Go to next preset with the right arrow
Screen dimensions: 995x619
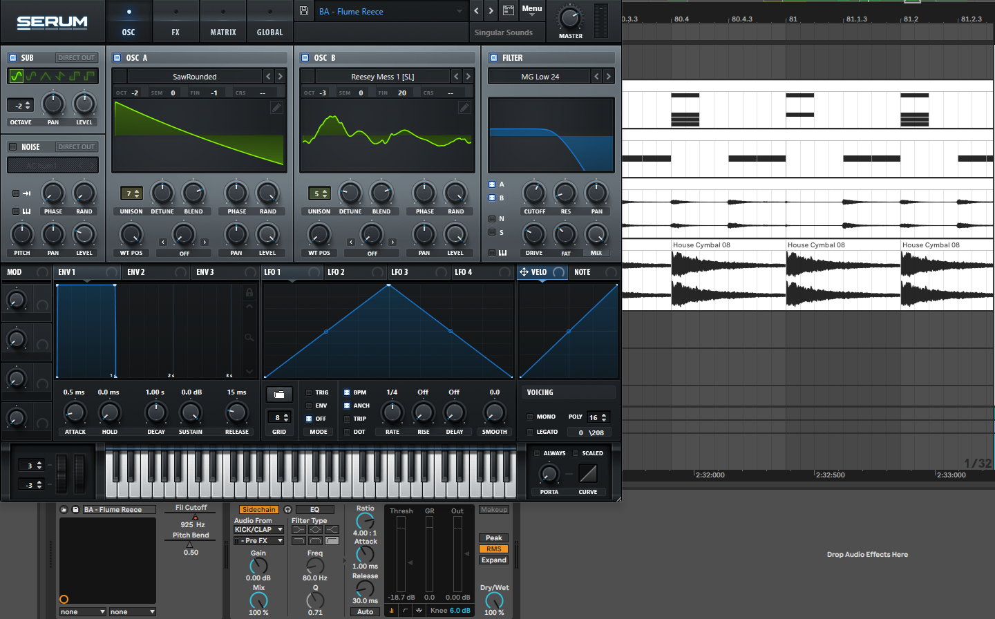click(x=491, y=11)
